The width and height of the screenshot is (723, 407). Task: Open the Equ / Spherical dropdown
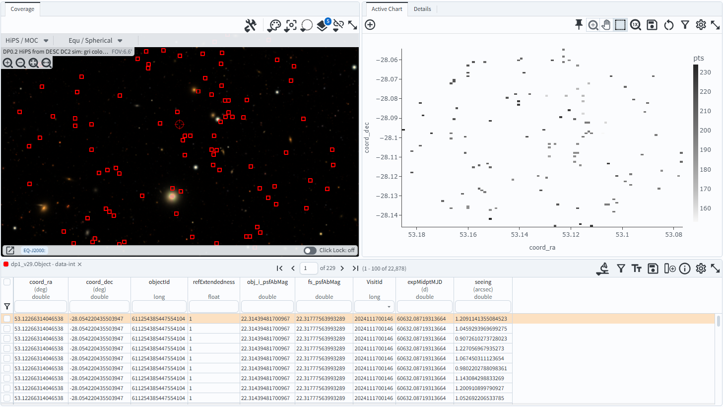click(x=95, y=41)
